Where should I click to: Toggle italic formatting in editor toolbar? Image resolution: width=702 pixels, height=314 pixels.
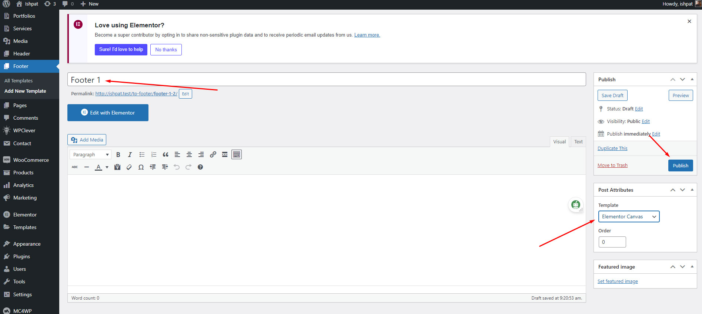click(x=130, y=154)
